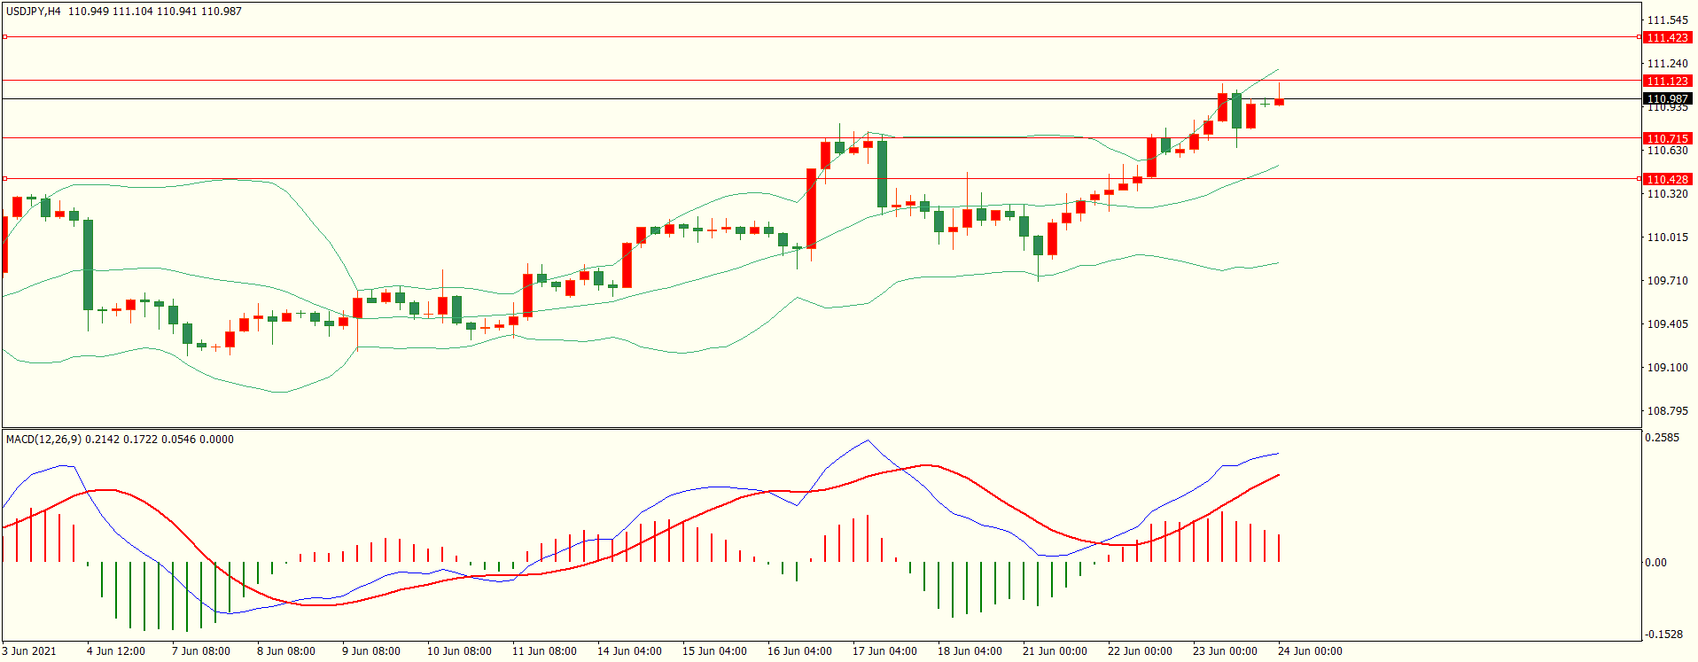Select the large green candle on 4 Jun
The width and height of the screenshot is (1698, 662).
pos(88,264)
